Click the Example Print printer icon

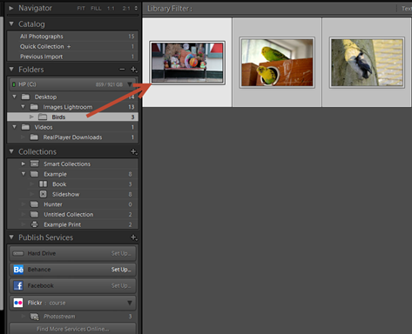(35, 224)
